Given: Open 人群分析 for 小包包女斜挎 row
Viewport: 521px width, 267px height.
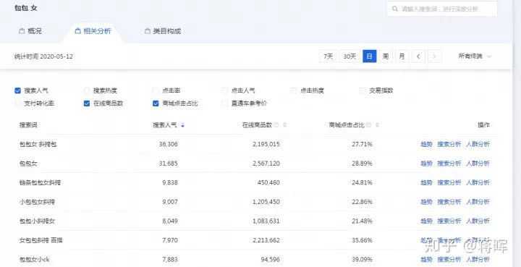Looking at the screenshot, I should pos(478,202).
